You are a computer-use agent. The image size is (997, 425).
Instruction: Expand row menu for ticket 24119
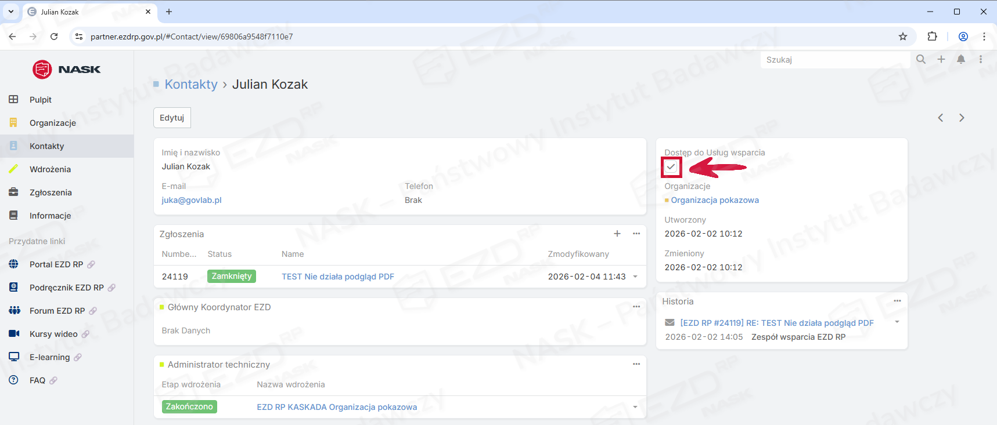click(635, 277)
